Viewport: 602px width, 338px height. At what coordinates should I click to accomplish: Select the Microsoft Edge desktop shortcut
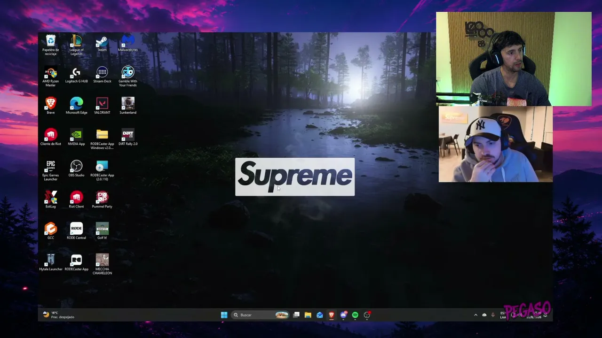(76, 106)
